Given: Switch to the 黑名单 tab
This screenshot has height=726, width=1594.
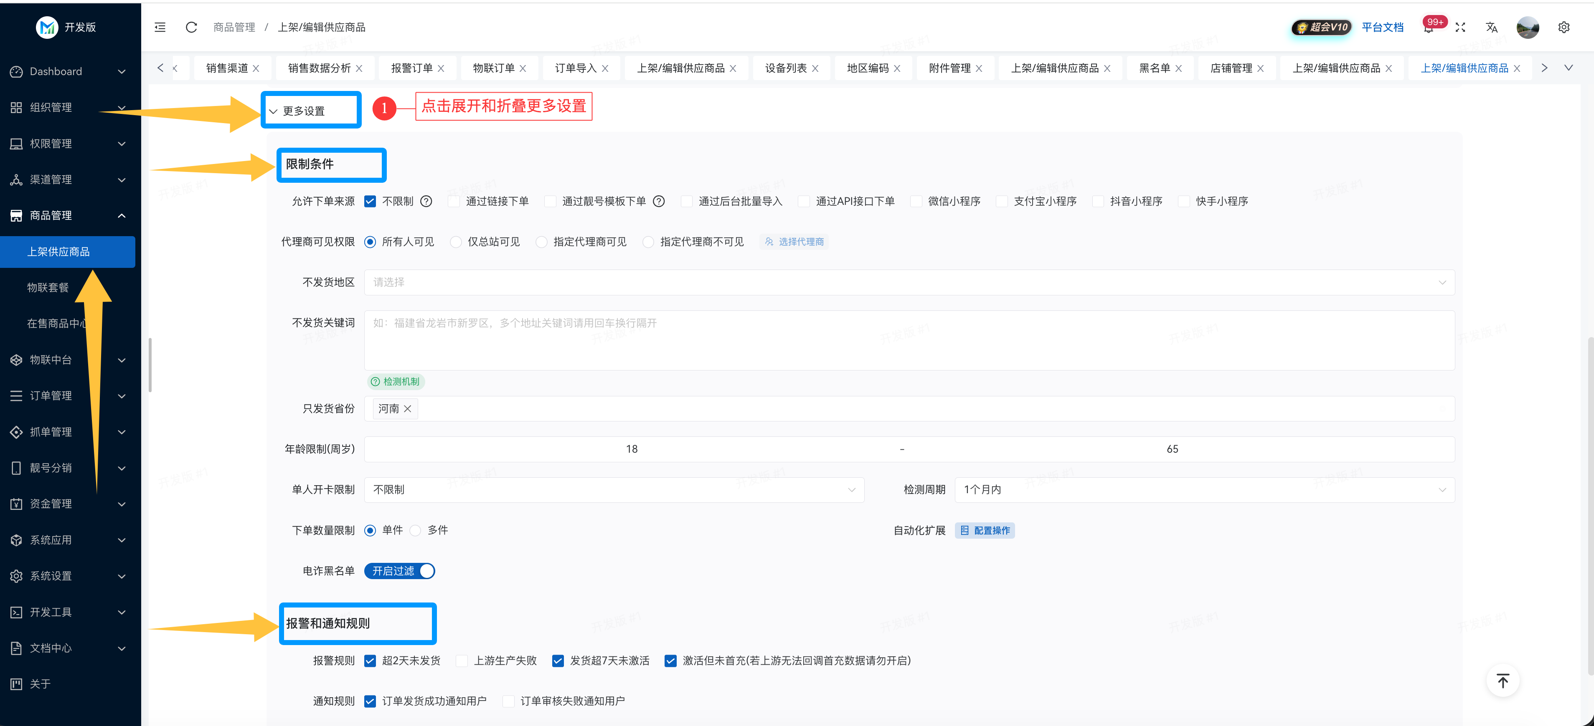Looking at the screenshot, I should 1154,68.
